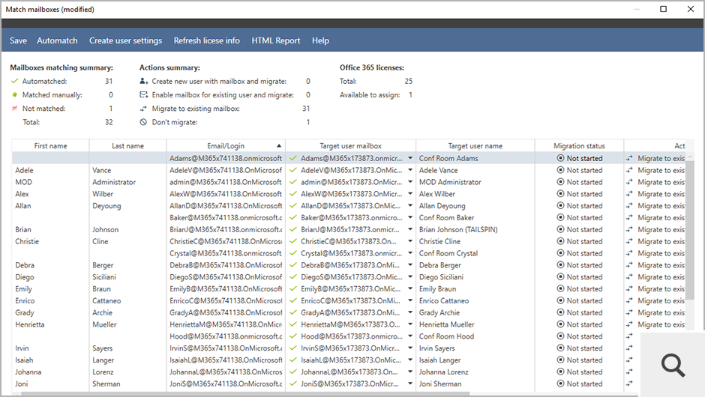Click the Not started status icon for Conf Room Adams
Screen dimensions: 705x397
560,158
